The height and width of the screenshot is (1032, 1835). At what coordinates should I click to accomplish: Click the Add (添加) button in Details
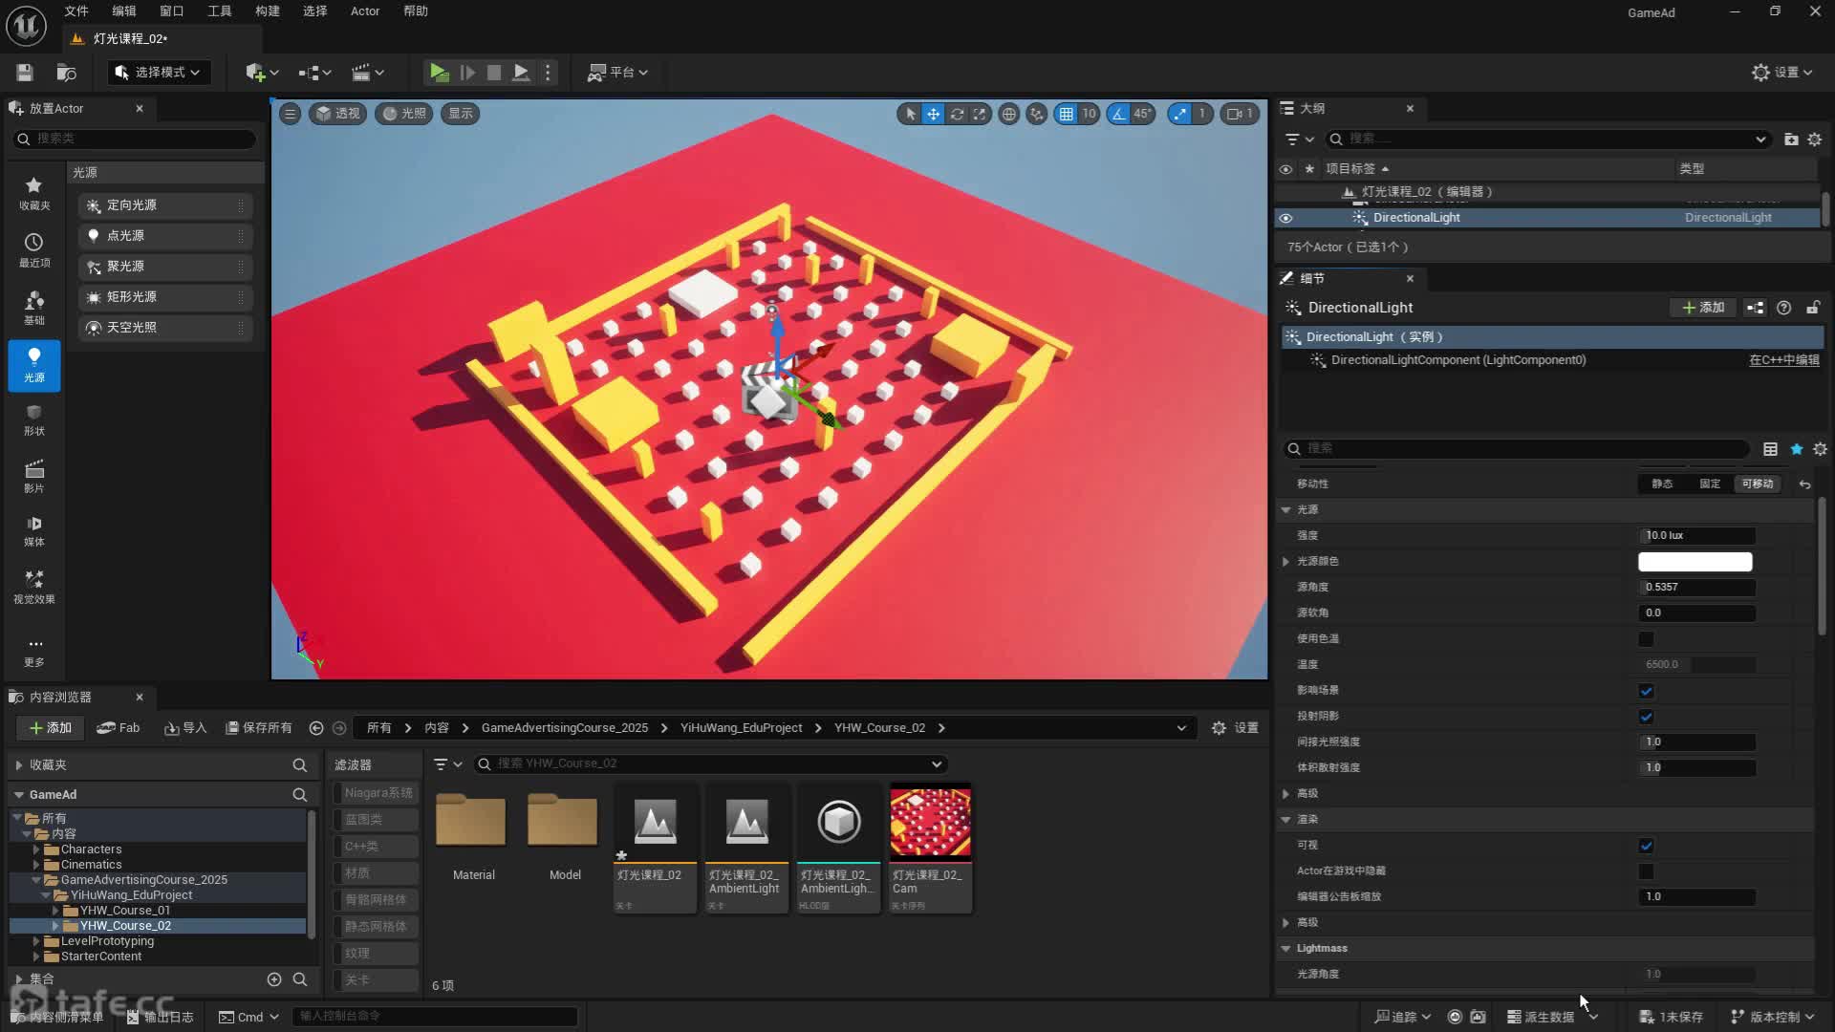[x=1704, y=308]
